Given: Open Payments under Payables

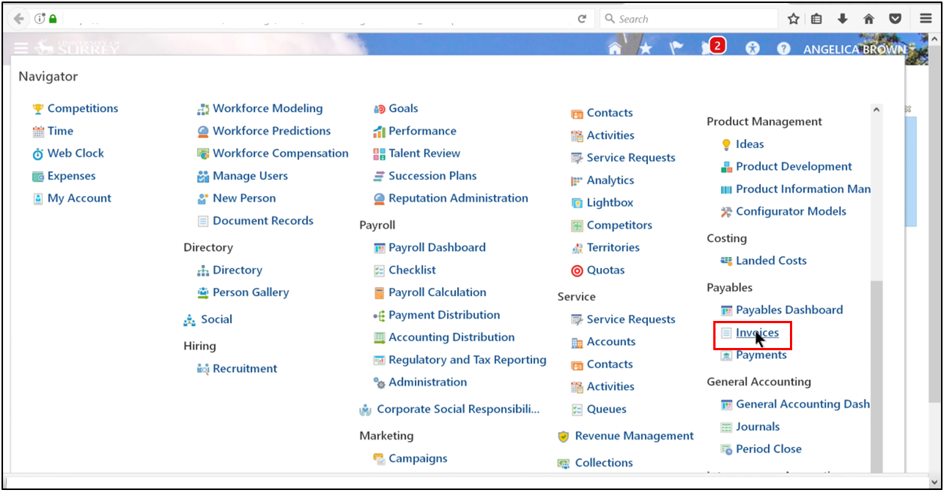Looking at the screenshot, I should (760, 354).
